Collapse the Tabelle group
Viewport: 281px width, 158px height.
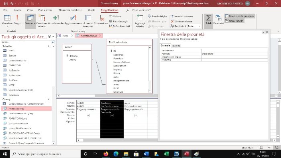coord(49,47)
